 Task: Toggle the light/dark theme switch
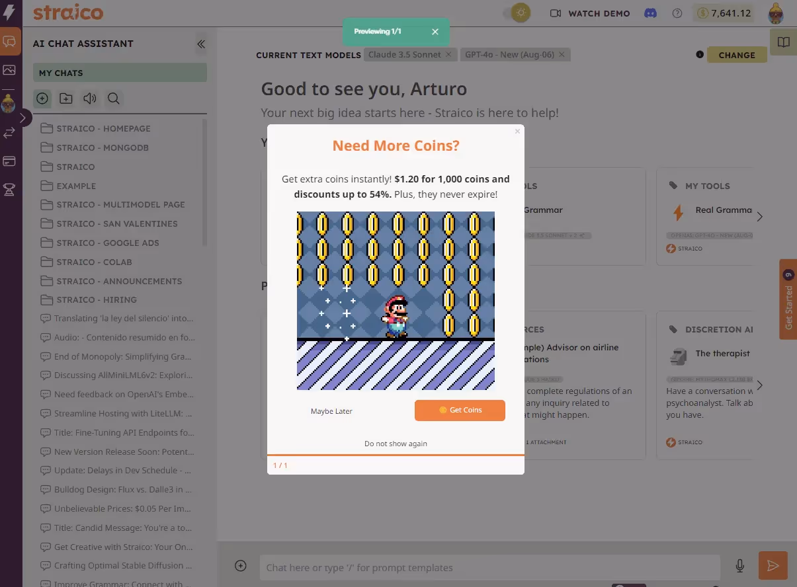pos(517,13)
